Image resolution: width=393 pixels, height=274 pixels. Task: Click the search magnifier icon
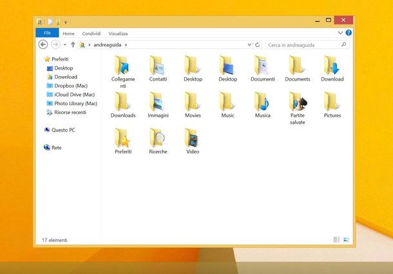343,44
